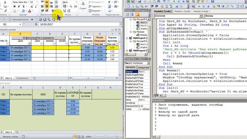Open VBA Help question mark icon

coord(213,2)
